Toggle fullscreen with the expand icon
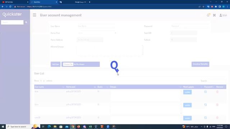Viewport: 230px width, 129px height. tap(214, 15)
